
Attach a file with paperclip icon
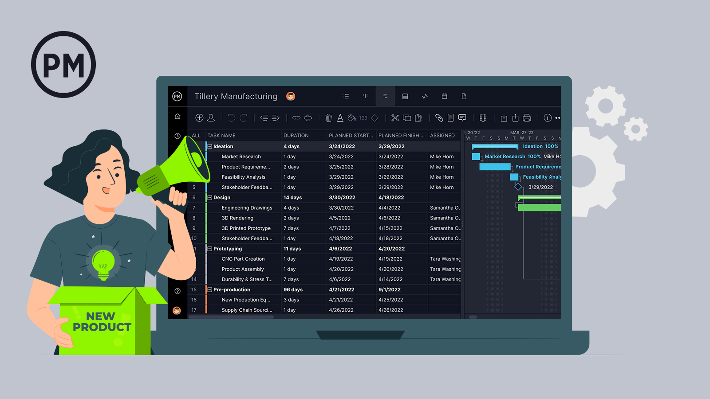(x=439, y=118)
